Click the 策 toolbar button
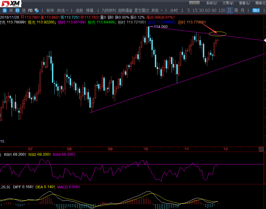The image size is (266, 209). pos(11,11)
